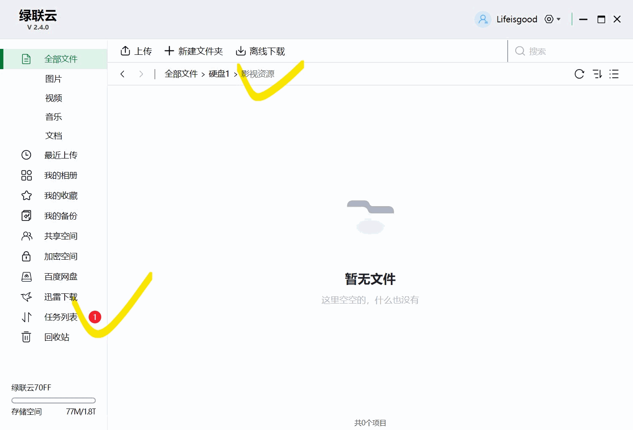Navigate to 硬盘1 in the breadcrumb

(219, 74)
